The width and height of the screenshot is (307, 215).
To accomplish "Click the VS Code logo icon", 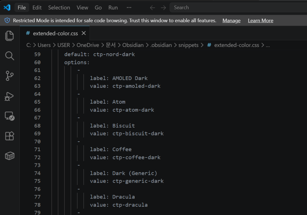I will click(7, 7).
